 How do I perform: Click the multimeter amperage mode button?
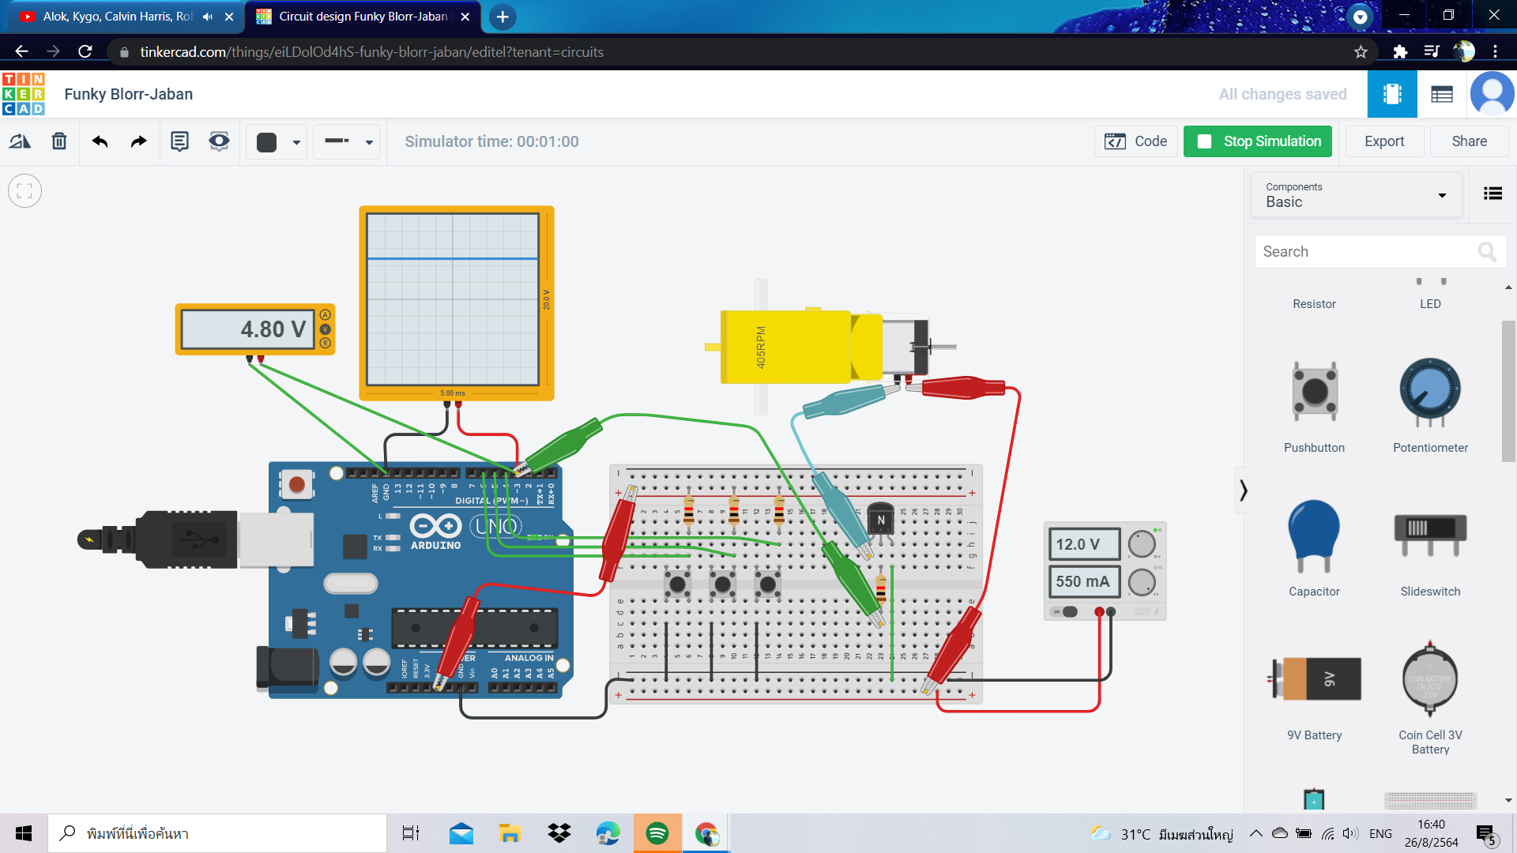pyautogui.click(x=325, y=315)
